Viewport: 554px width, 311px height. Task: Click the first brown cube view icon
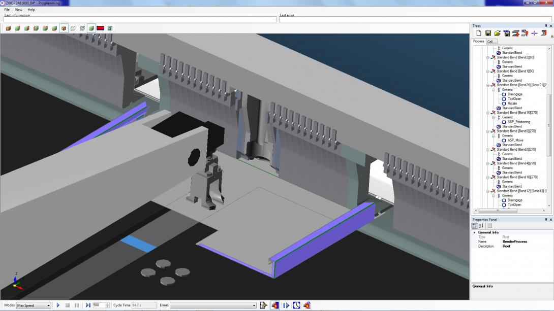(8, 28)
